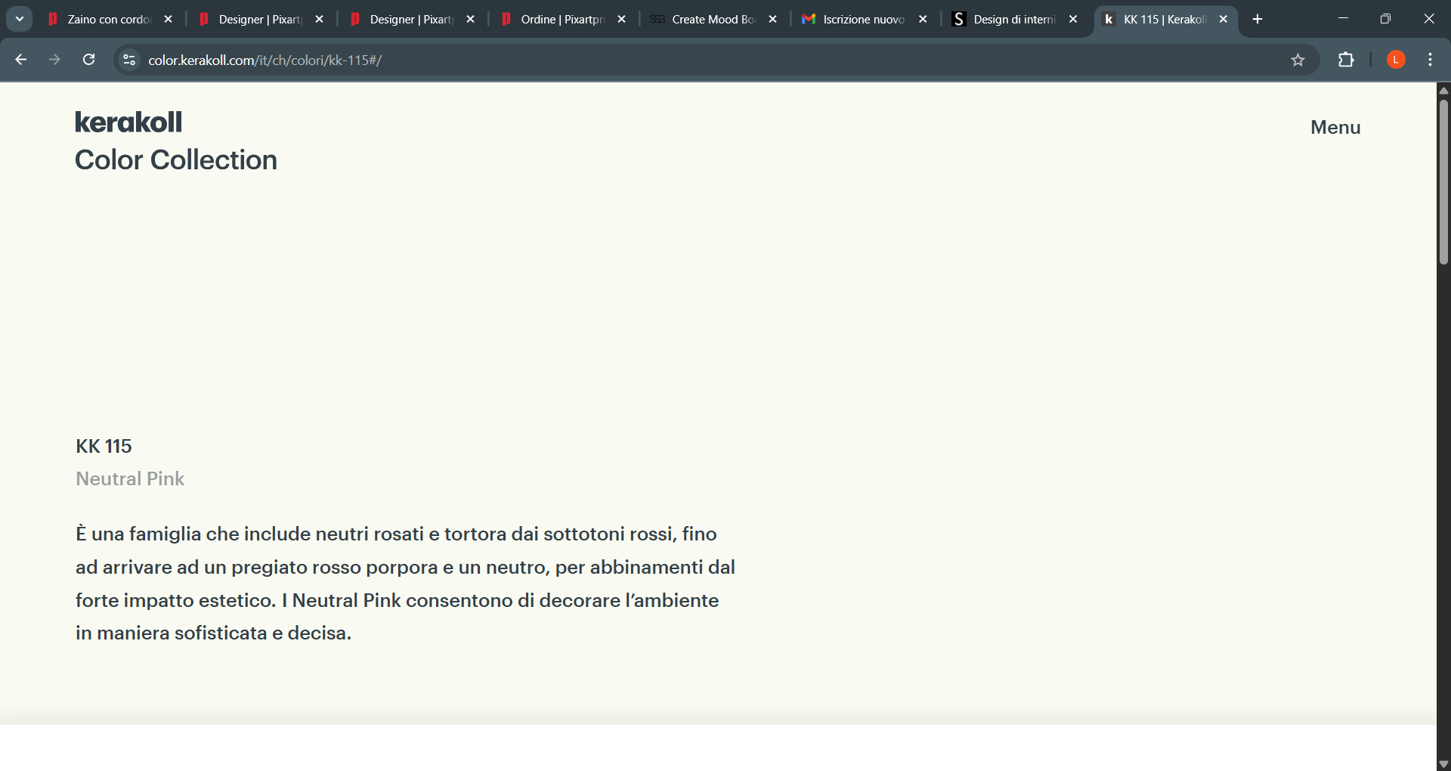This screenshot has height=771, width=1451.
Task: Open Chrome three-dot menu
Action: [x=1430, y=60]
